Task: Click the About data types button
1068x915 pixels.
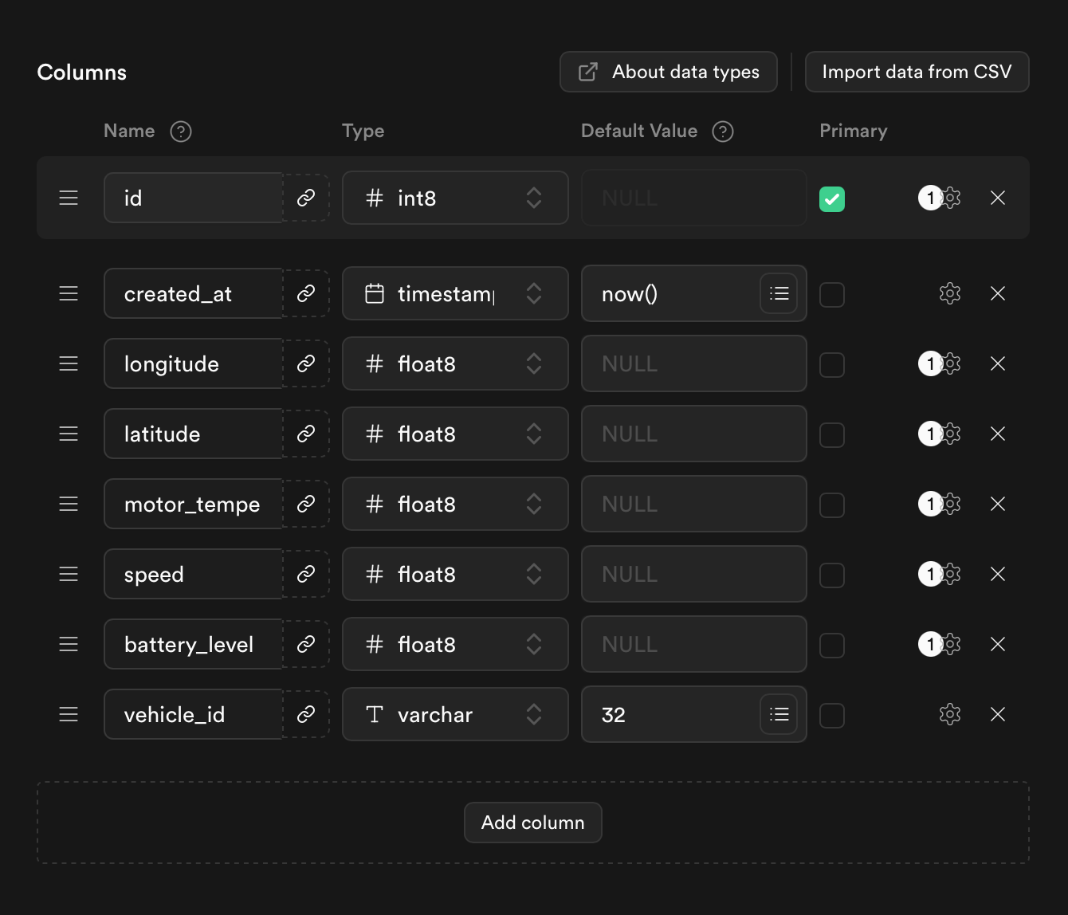Action: (668, 72)
